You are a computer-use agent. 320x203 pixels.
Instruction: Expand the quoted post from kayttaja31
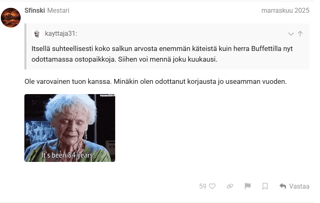tap(291, 34)
